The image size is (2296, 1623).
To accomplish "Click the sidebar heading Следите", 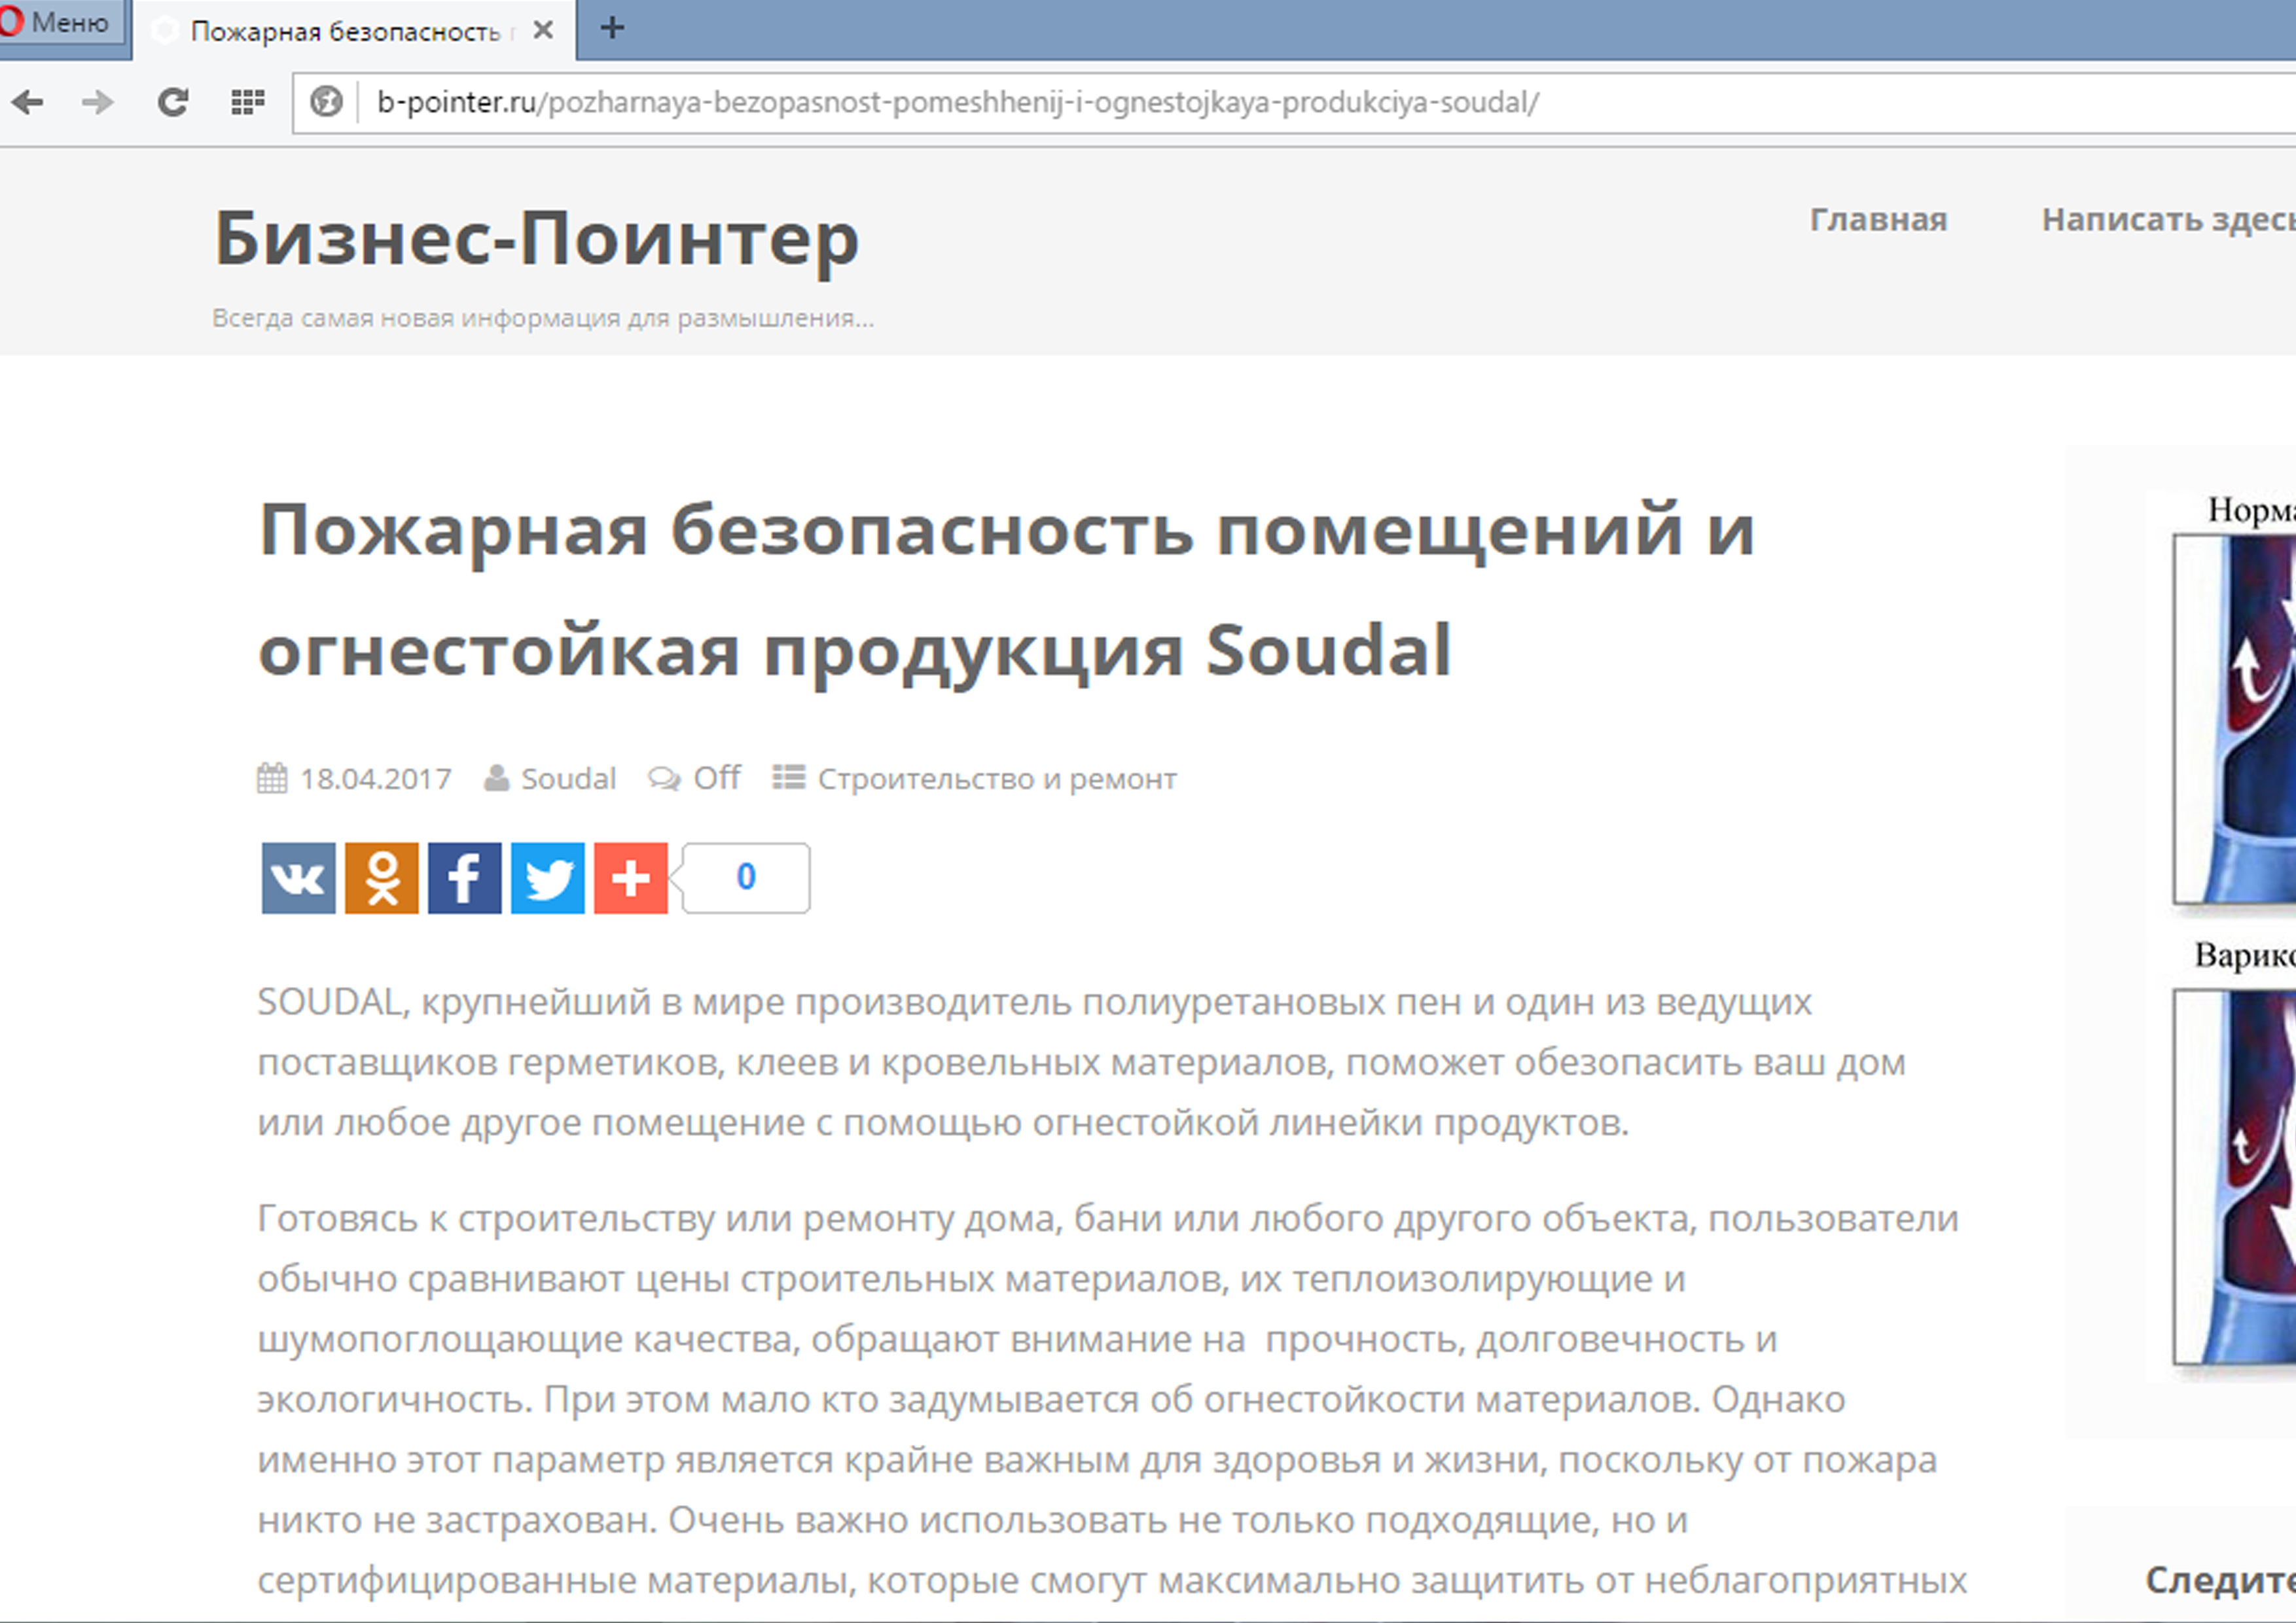I will (x=2220, y=1580).
